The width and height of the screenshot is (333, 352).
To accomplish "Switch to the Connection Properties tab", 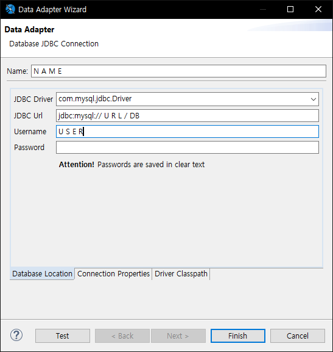I will 113,274.
